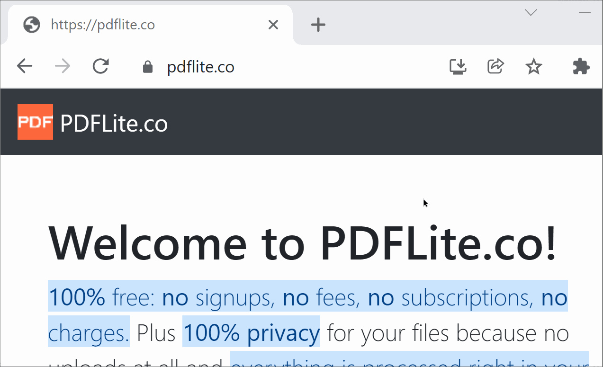
Task: View site info via padlock icon
Action: [x=148, y=67]
